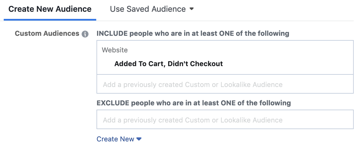
Task: Focus the EXCLUDE audience search field
Action: click(225, 120)
